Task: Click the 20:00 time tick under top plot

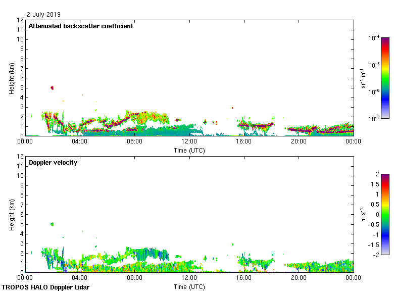Action: pos(299,142)
